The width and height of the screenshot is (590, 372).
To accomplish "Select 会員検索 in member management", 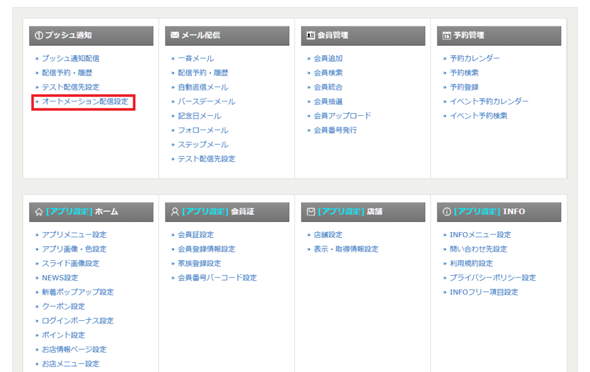I will pos(328,73).
